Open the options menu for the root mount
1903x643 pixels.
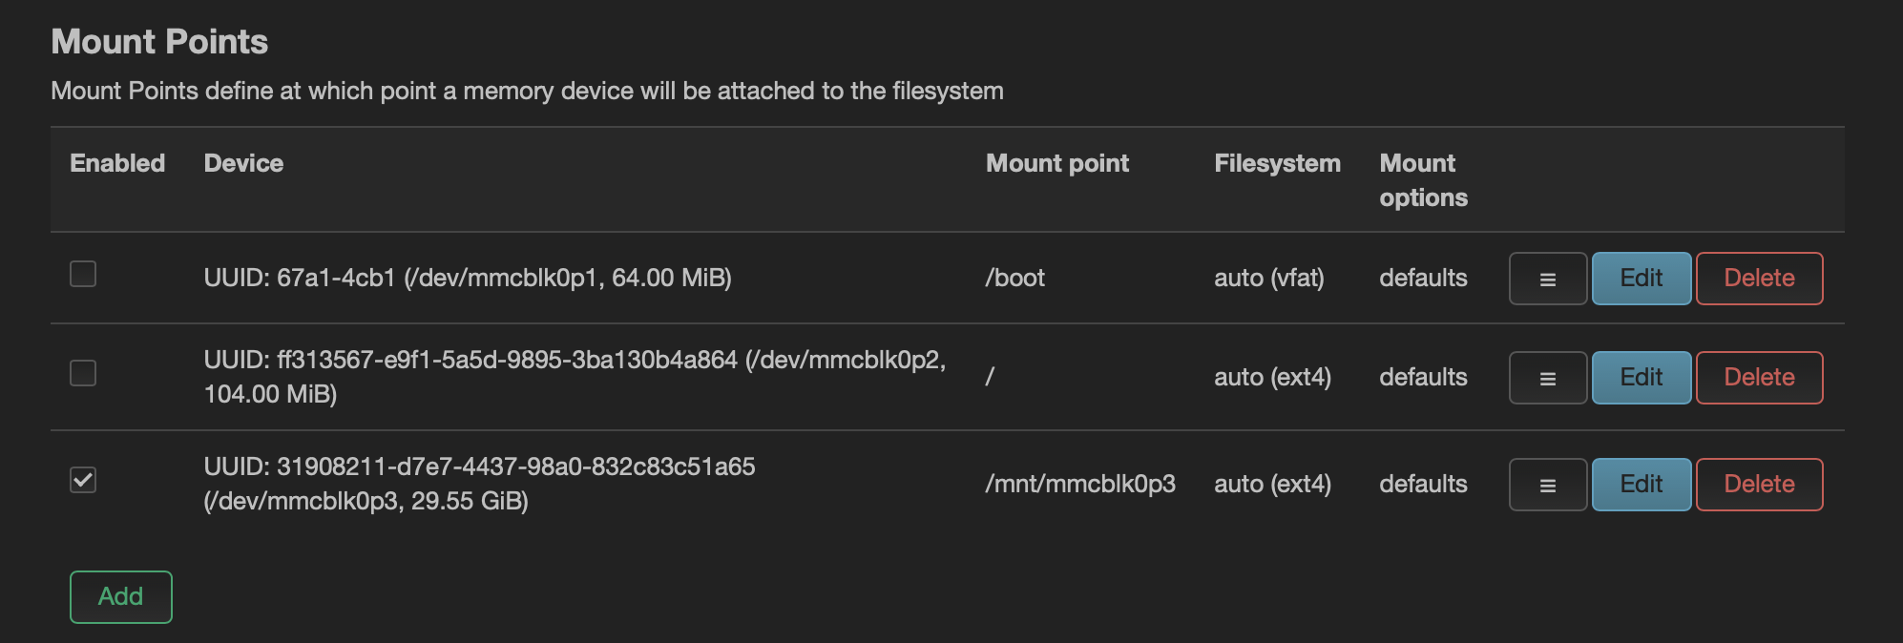1547,377
